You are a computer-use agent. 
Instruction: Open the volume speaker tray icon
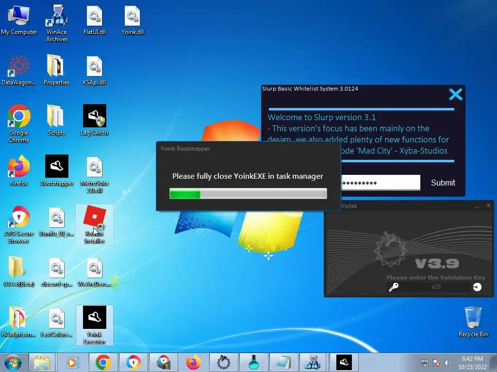447,363
